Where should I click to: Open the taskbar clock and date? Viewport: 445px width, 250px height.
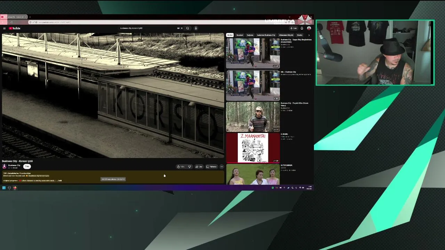pyautogui.click(x=309, y=188)
